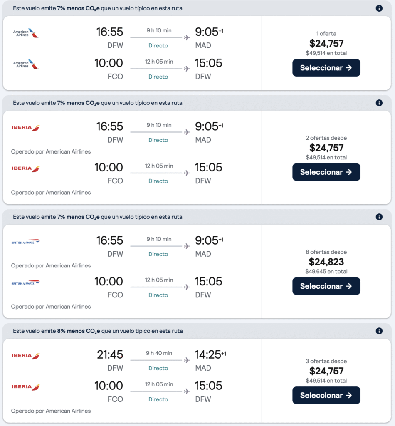Click Directo on the 9 h 40 min flight
The image size is (395, 426).
(158, 368)
